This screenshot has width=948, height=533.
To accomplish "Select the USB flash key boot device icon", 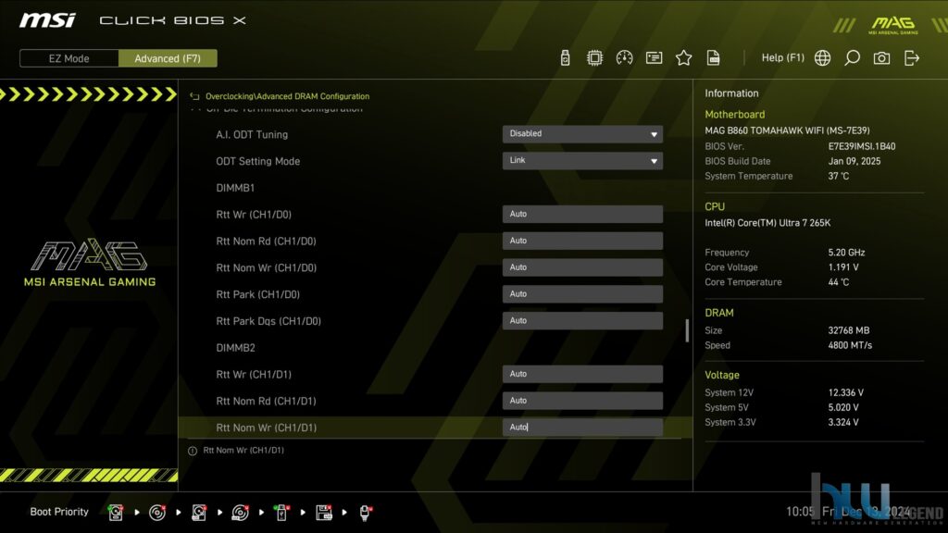I will (281, 513).
